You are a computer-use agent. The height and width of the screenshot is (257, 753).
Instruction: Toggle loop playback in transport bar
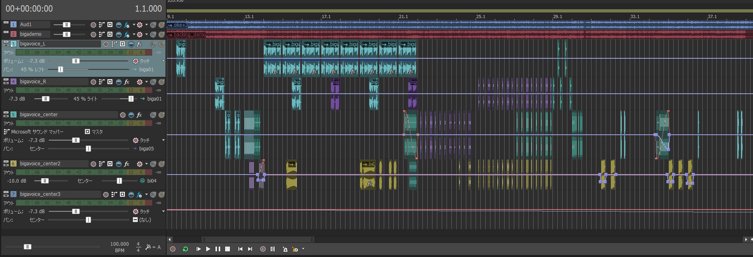coord(185,249)
